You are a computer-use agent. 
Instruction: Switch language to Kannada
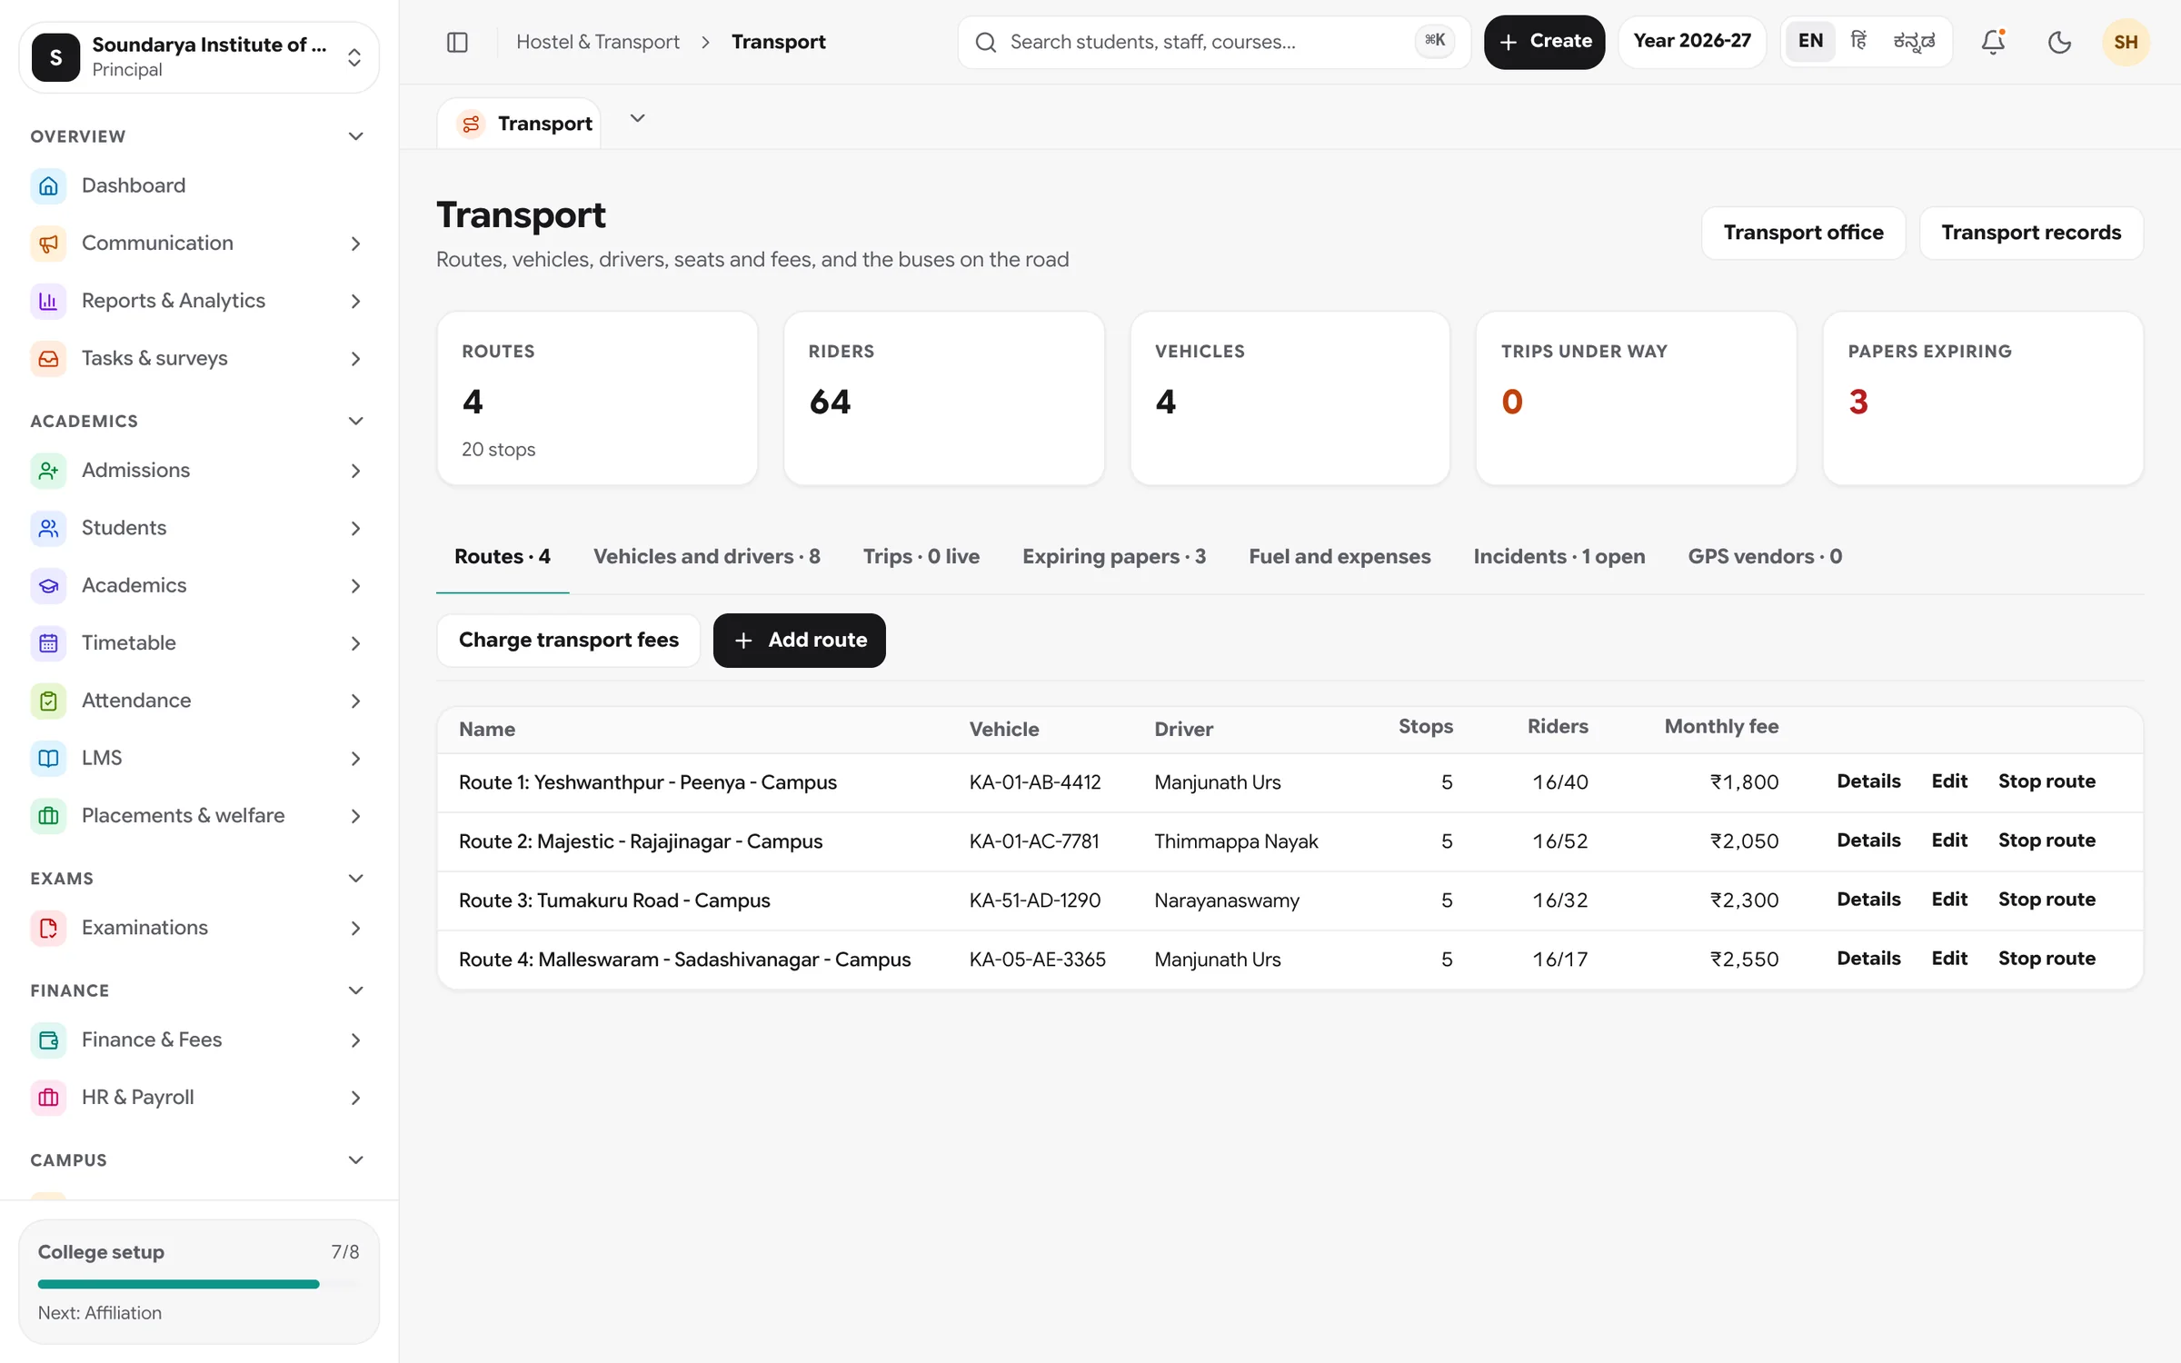pyautogui.click(x=1914, y=41)
